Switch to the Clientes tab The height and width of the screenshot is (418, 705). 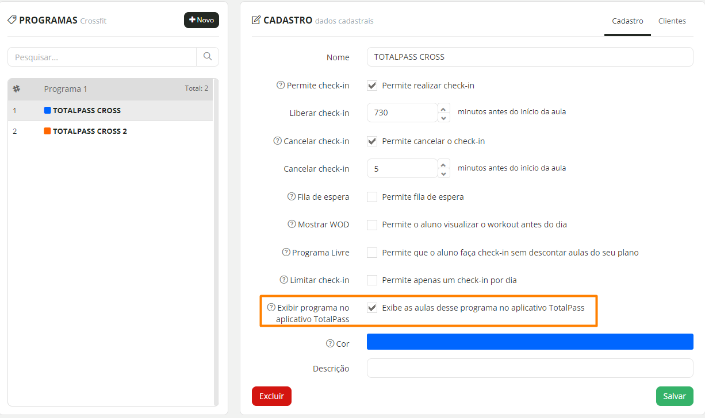(x=672, y=21)
